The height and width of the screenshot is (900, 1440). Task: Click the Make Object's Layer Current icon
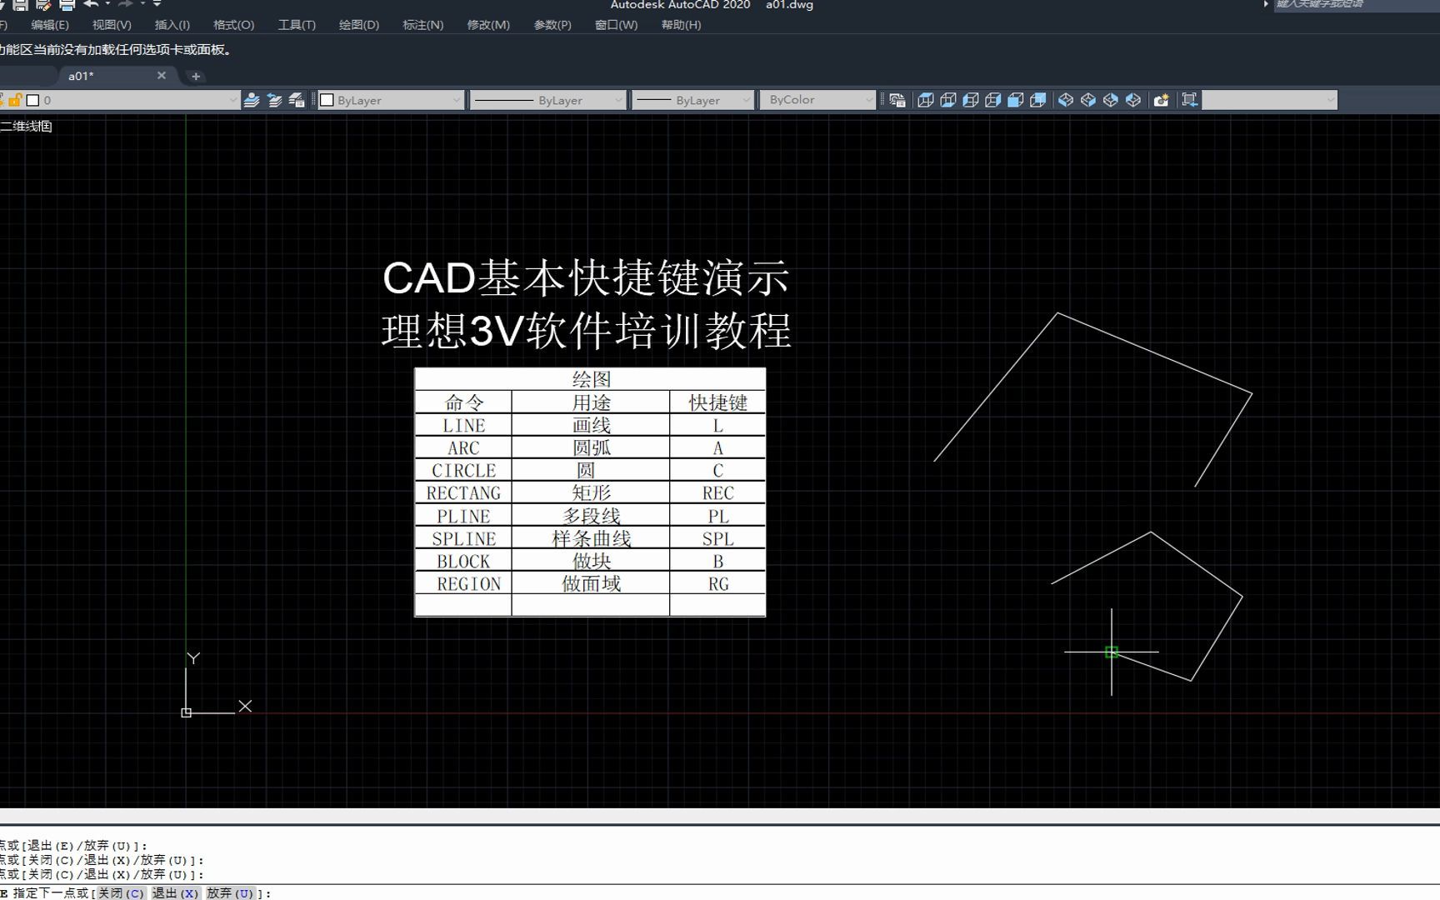(252, 100)
